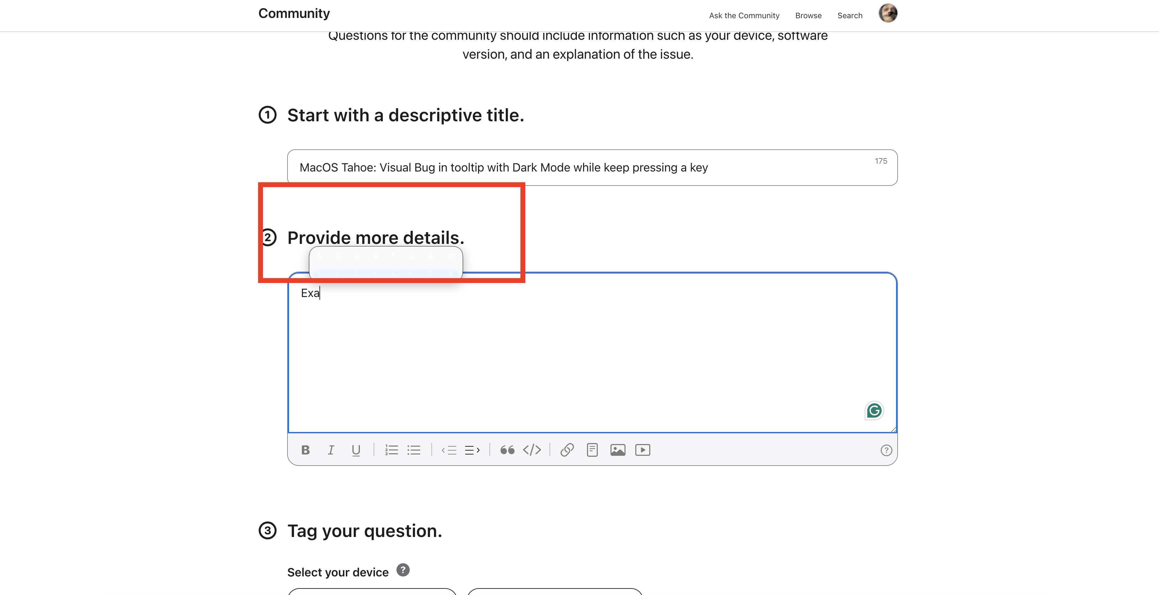Viewport: 1159px width, 595px height.
Task: Open the Browse menu item
Action: [x=808, y=16]
